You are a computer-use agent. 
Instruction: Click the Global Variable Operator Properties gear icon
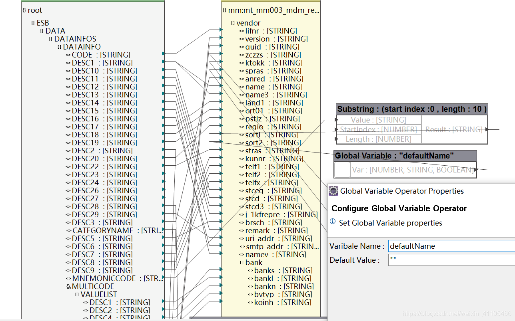333,191
